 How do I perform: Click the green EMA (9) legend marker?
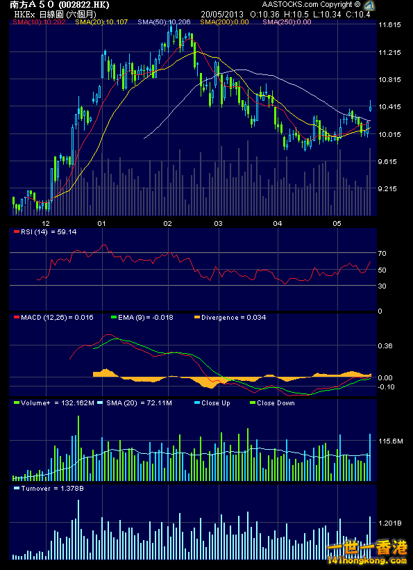coord(113,318)
